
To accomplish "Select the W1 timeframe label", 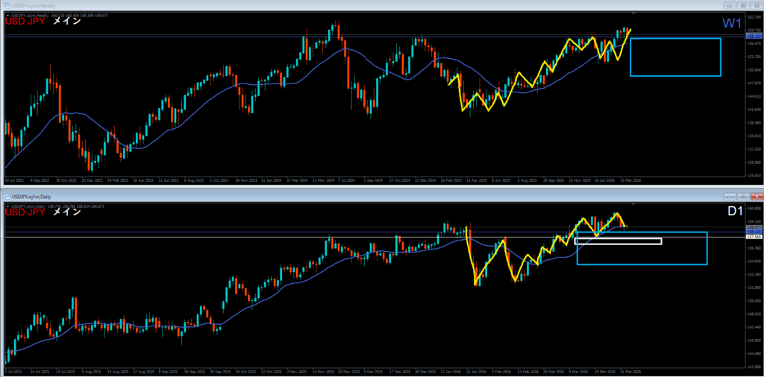I will 730,24.
